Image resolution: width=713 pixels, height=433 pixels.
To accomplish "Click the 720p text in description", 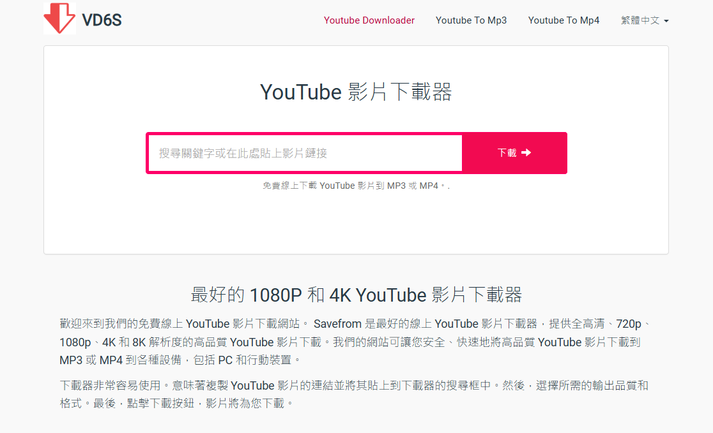I will tap(629, 323).
